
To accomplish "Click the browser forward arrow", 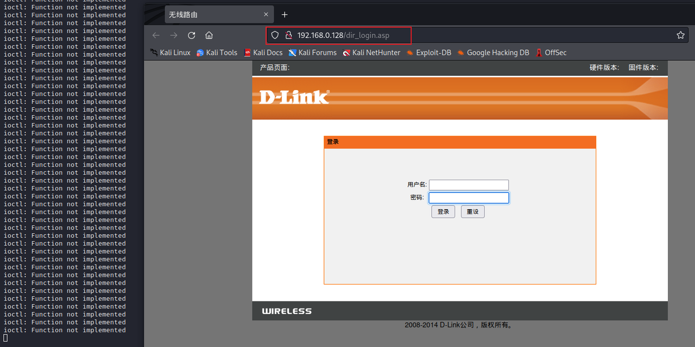I will [x=174, y=35].
